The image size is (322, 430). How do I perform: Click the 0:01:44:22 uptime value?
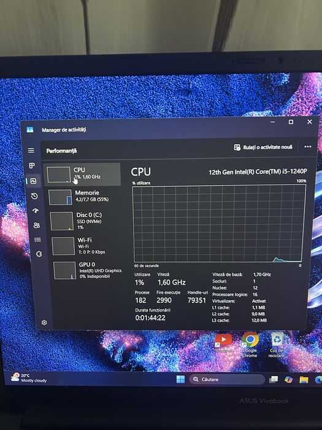150,318
